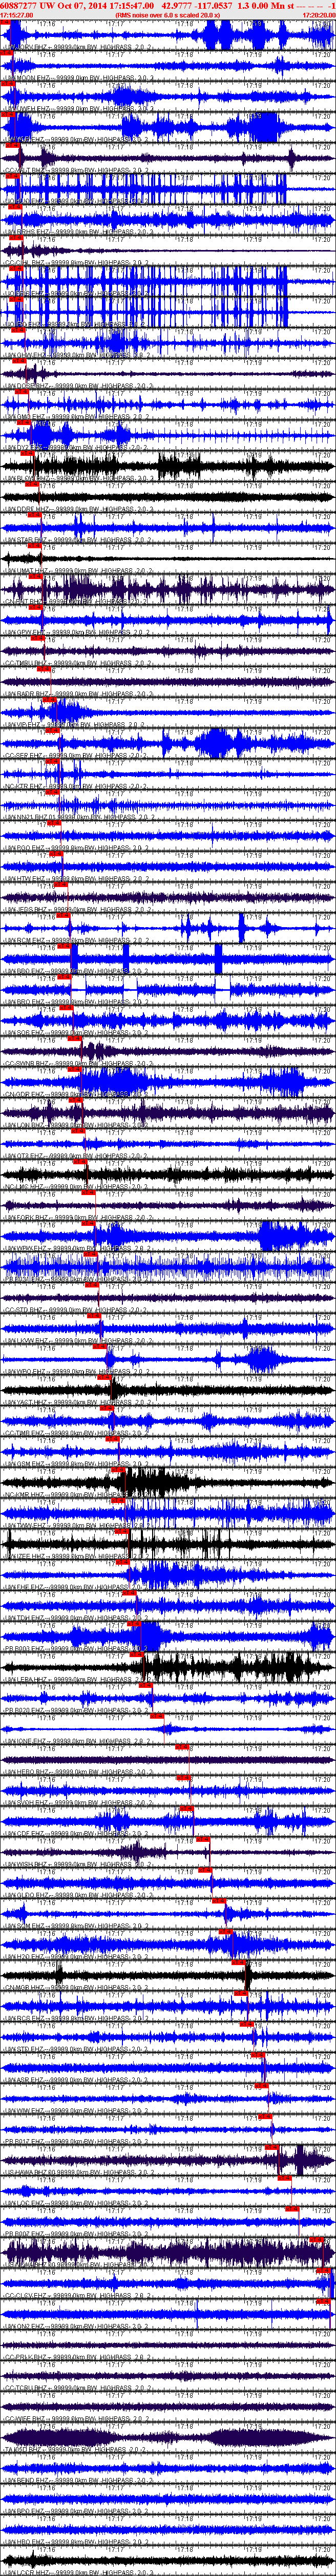Select the CN.GDR EHZ trace label
This screenshot has width=336, height=2576.
pyautogui.click(x=78, y=1094)
